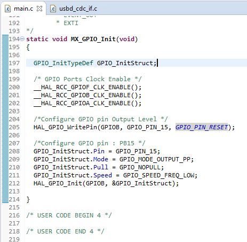Click on MX_GPIO_Init function name
Viewport: 247px width, 242px height.
click(93, 39)
